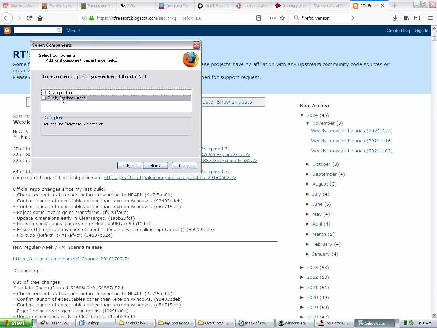Open the page actions three-dot menu
Screen dimensions: 437x328
(272, 18)
